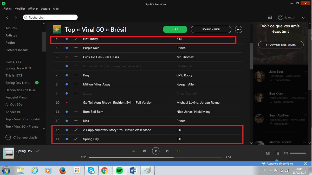Toggle saved checkmark for A Supplementary Story
Screen dimensions: 312x175
76,130
